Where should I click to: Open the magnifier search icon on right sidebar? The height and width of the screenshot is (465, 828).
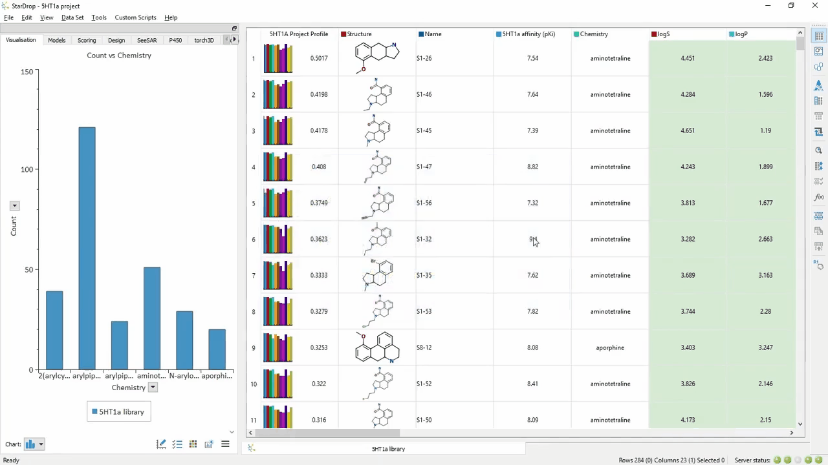[818, 150]
